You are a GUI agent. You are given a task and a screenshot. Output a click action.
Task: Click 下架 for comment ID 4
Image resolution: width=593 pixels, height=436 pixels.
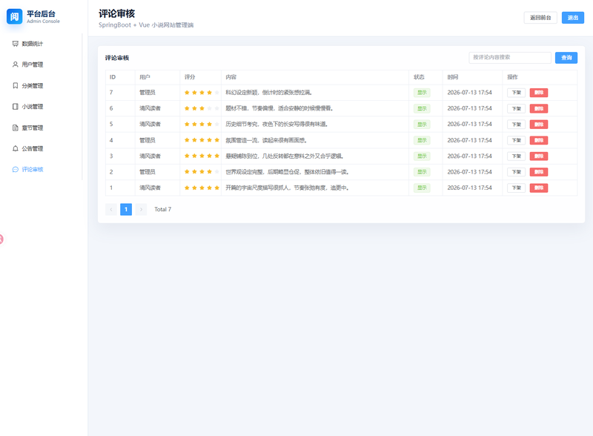[516, 140]
